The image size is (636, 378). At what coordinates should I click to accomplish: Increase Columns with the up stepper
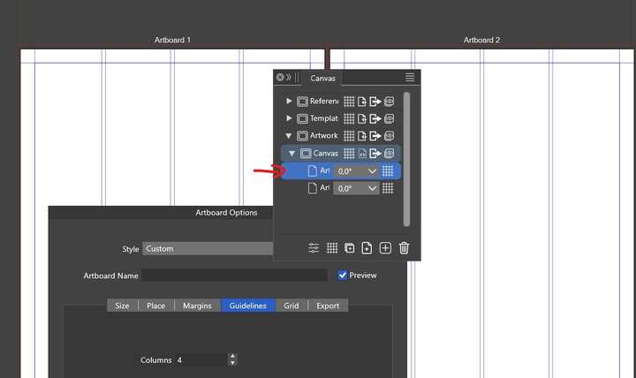click(232, 356)
